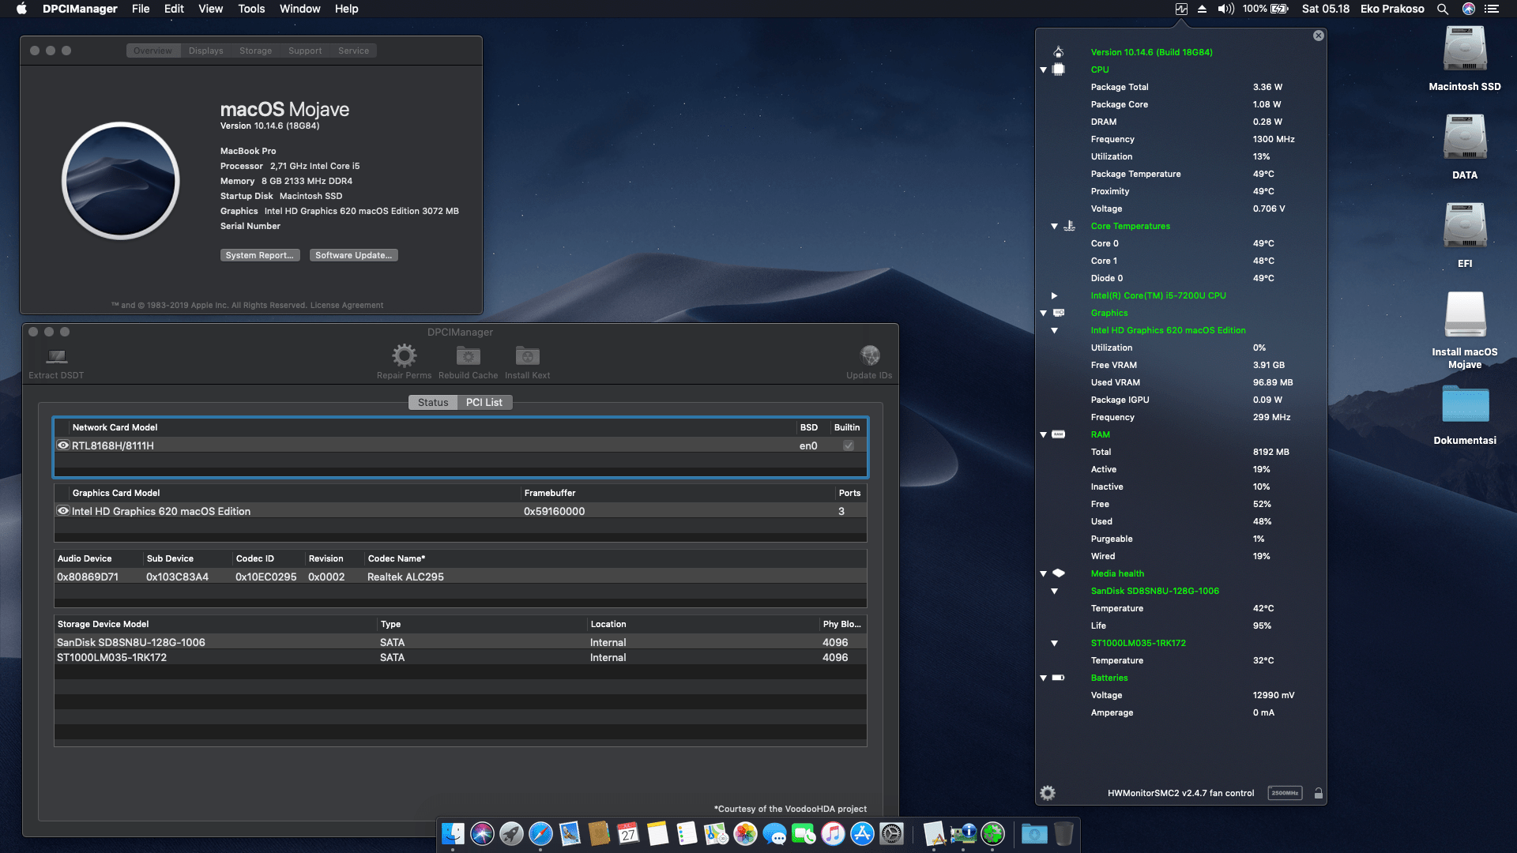Toggle the Builtin checkbox for RTL8168H
The image size is (1517, 853).
[x=848, y=445]
